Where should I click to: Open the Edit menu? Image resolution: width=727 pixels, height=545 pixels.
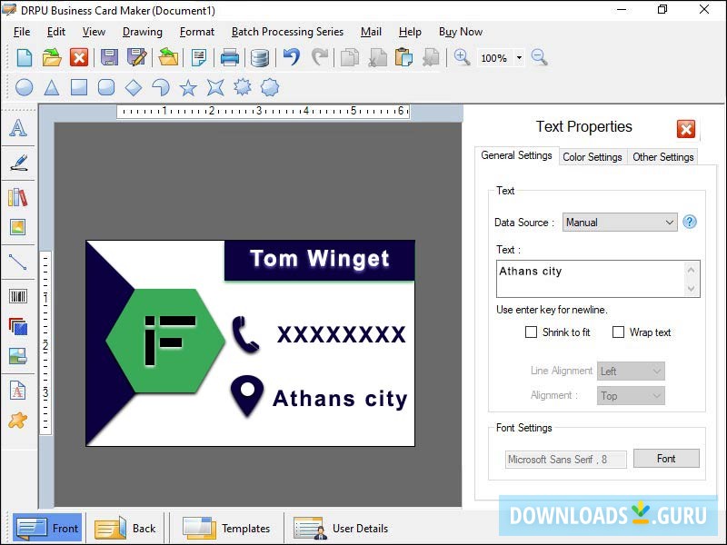[x=56, y=32]
